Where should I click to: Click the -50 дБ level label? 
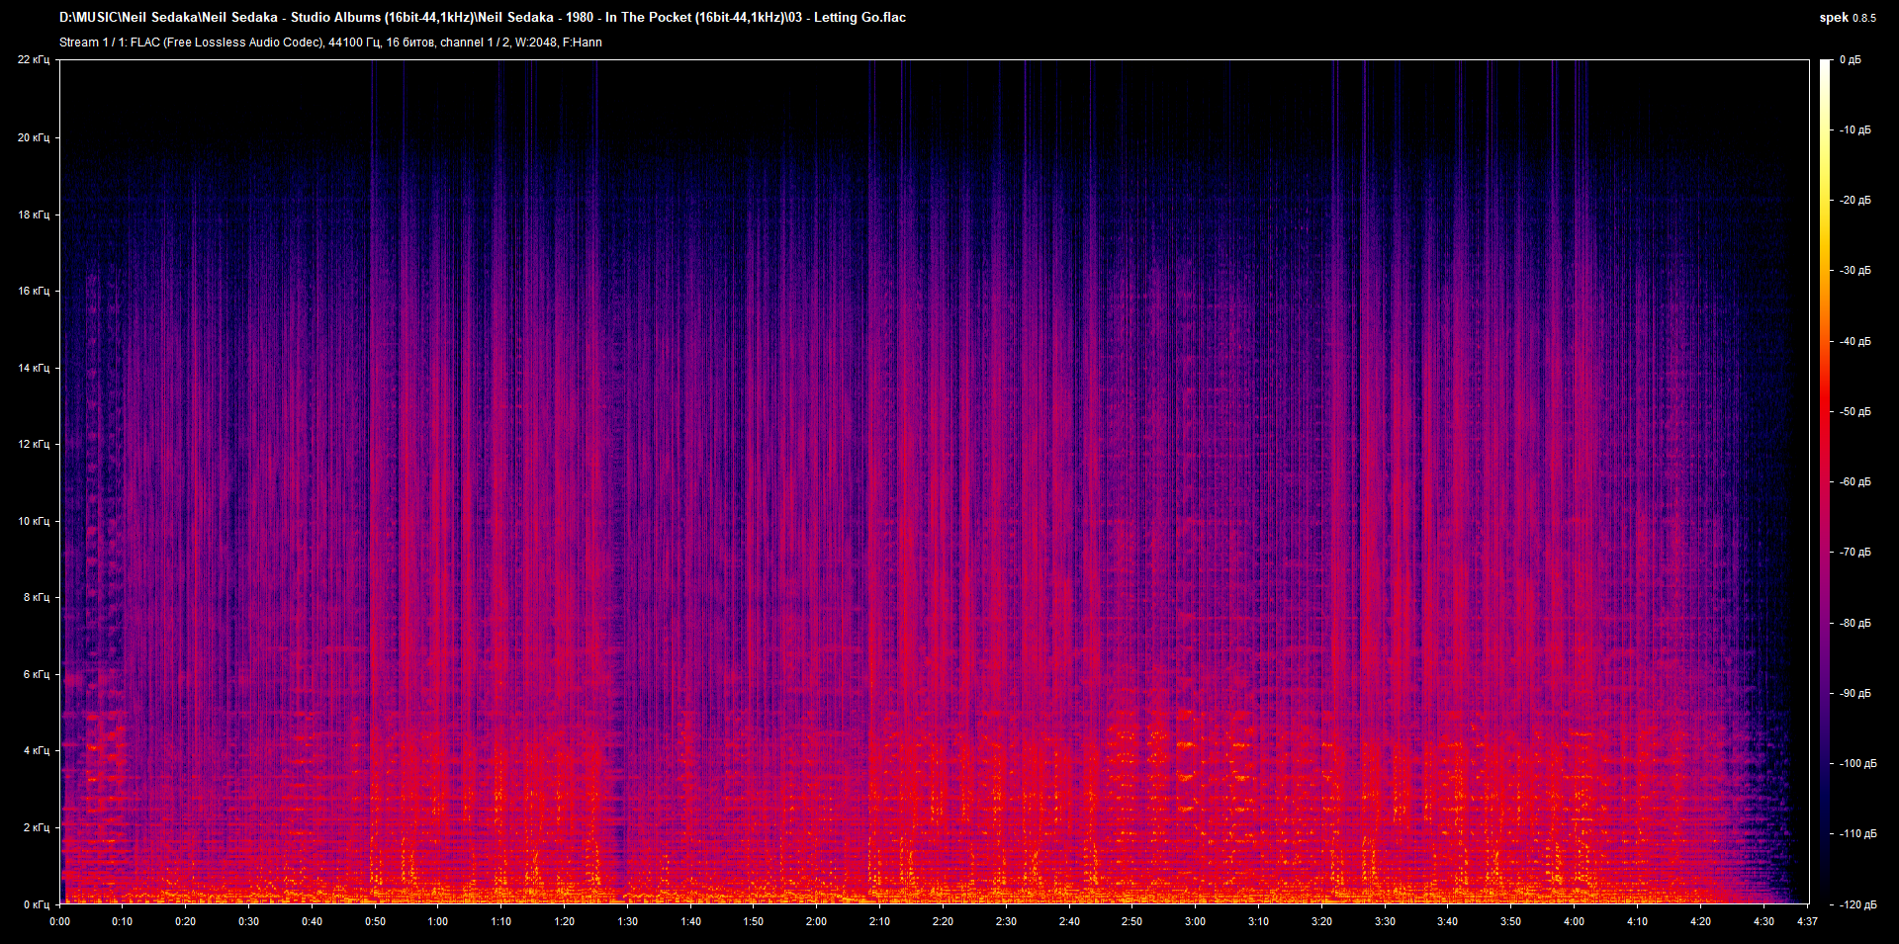[x=1854, y=412]
